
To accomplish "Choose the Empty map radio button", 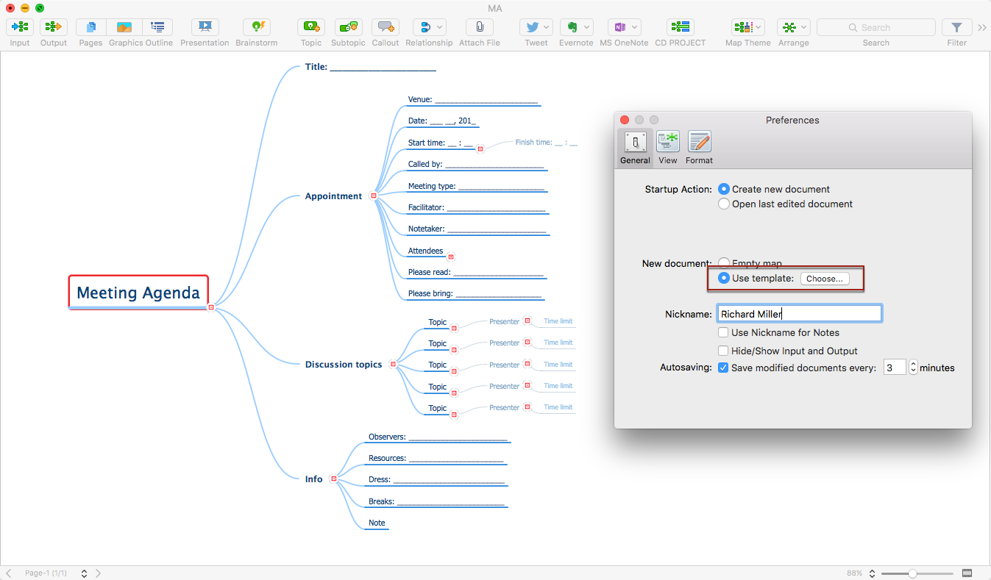I will 724,263.
